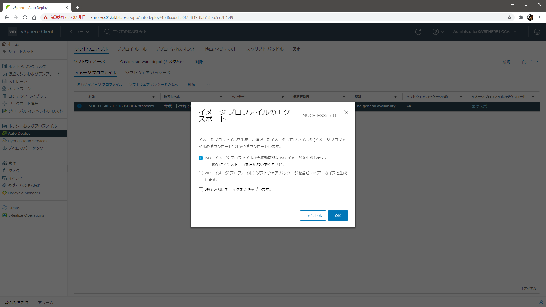Check the skip acceptance level checkbox
This screenshot has width=546, height=307.
coord(201,190)
